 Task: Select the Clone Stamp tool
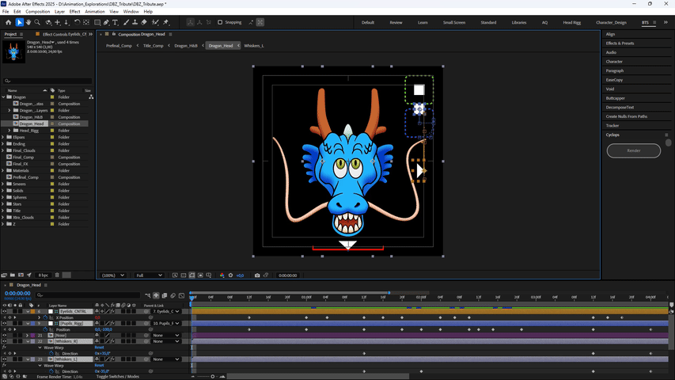[x=135, y=22]
